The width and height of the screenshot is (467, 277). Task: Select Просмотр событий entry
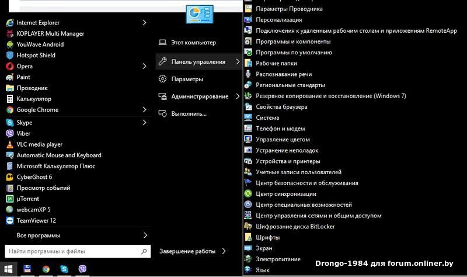click(x=43, y=188)
